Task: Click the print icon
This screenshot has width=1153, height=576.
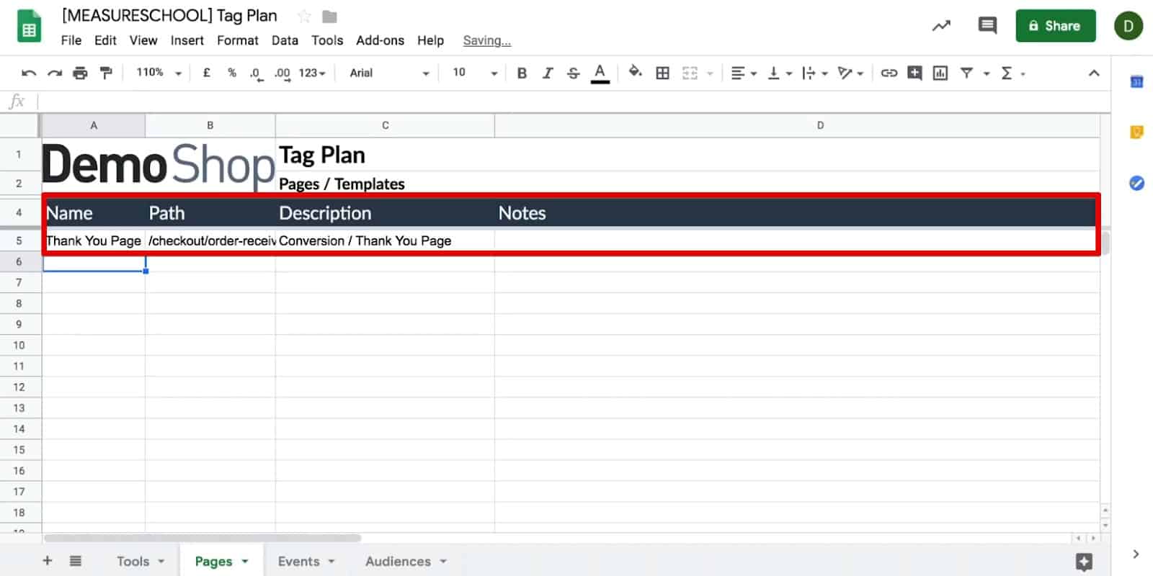Action: click(x=80, y=73)
